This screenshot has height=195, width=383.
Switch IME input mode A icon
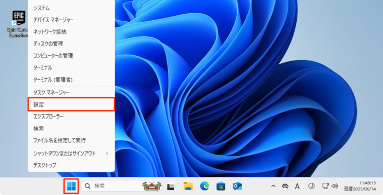click(x=297, y=186)
